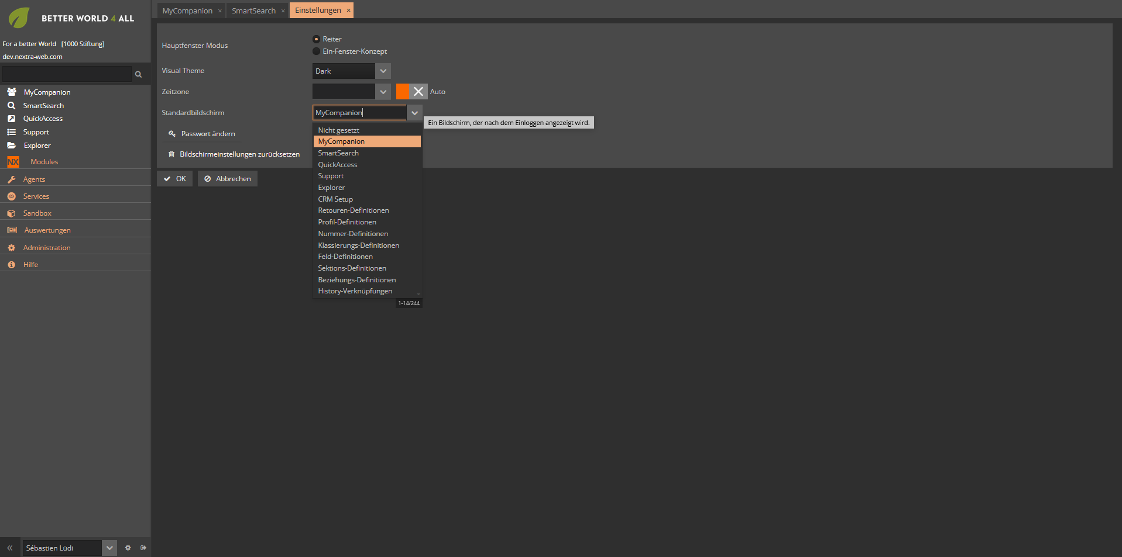This screenshot has height=557, width=1122.
Task: Open Agents using the wrench icon
Action: click(12, 179)
